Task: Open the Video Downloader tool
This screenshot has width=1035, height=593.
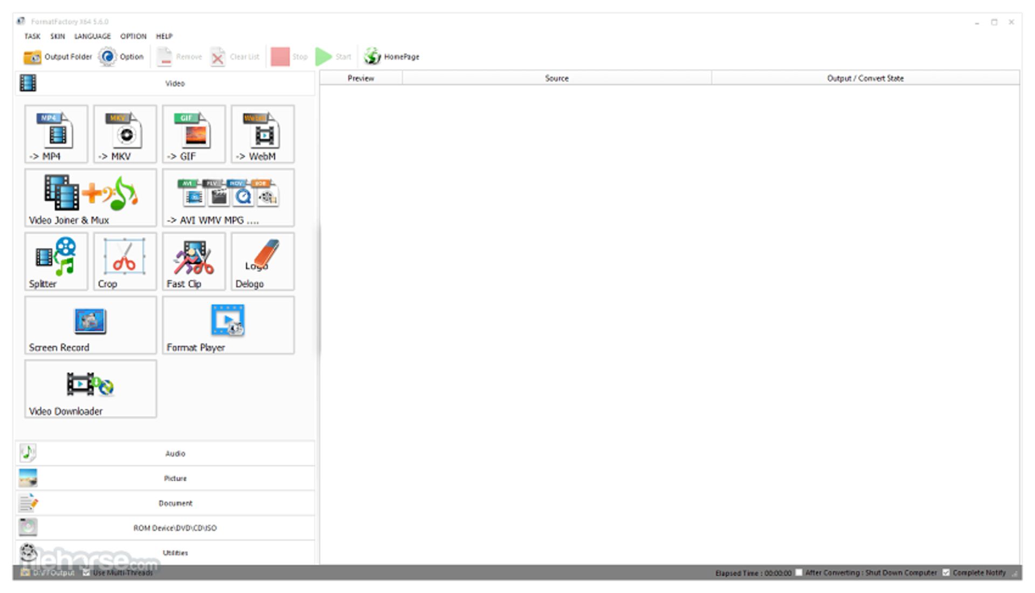Action: [91, 389]
